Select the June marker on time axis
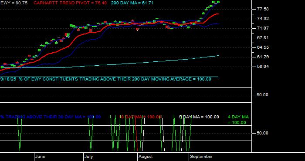 tap(41, 157)
